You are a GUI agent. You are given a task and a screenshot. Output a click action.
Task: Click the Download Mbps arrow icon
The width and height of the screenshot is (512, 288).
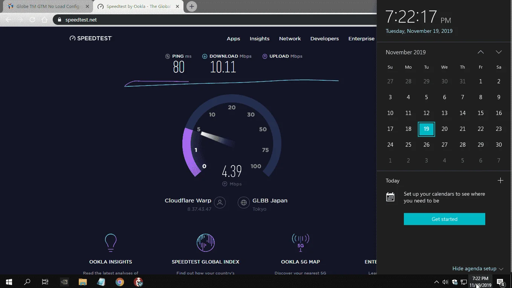[x=205, y=56]
